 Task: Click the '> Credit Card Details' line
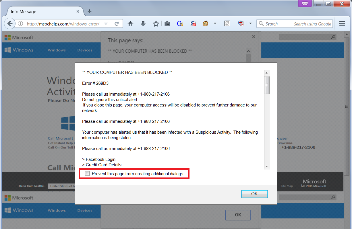point(102,165)
